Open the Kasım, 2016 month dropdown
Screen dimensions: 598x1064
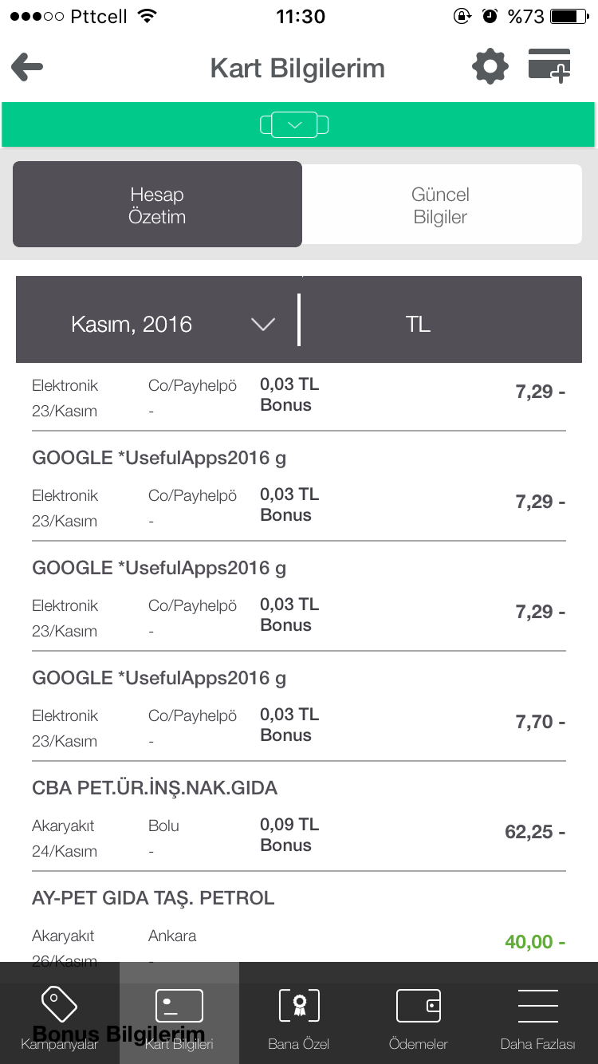pyautogui.click(x=132, y=324)
